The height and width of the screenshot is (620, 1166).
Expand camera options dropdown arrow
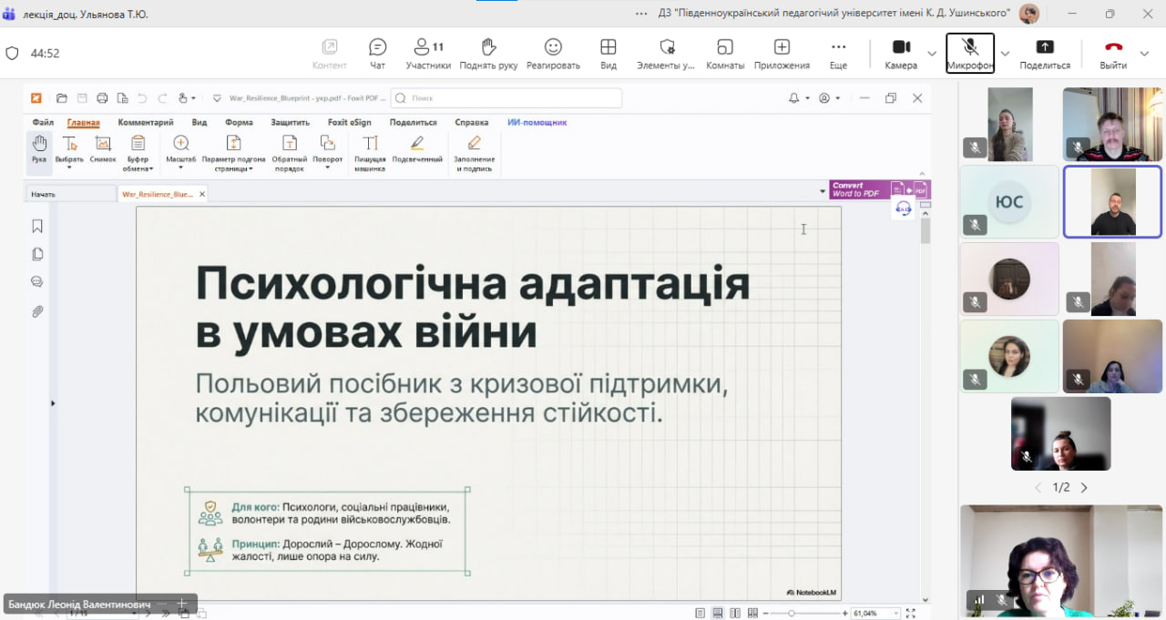[x=932, y=54]
